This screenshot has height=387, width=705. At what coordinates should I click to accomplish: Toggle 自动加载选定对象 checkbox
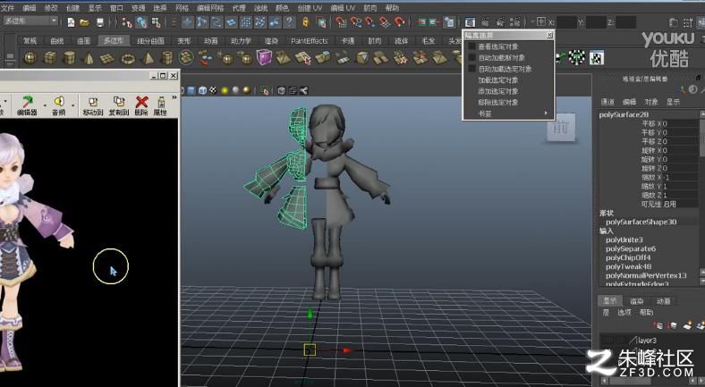tap(471, 69)
